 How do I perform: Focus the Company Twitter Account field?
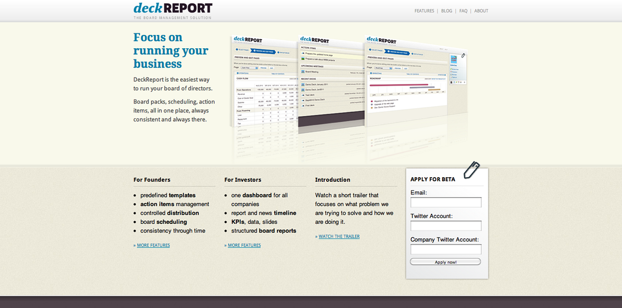(446, 249)
